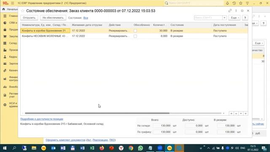Open the volume icon in system tray
270x152 pixels.
pyautogui.click(x=237, y=148)
